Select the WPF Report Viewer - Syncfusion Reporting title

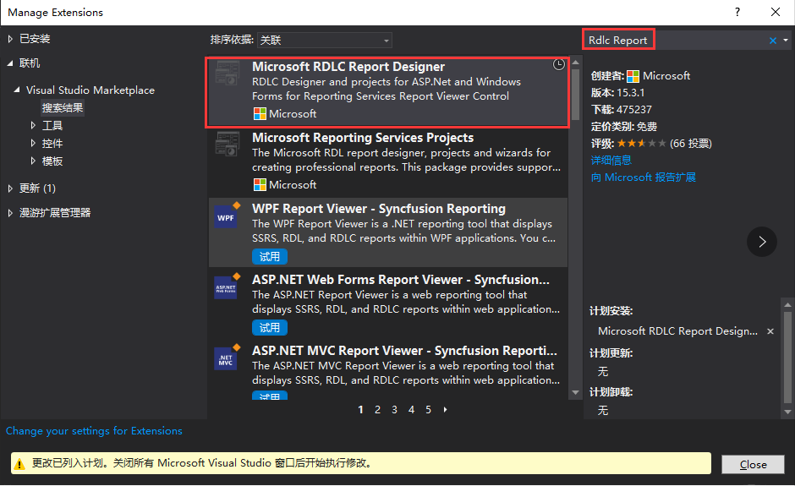pos(379,209)
